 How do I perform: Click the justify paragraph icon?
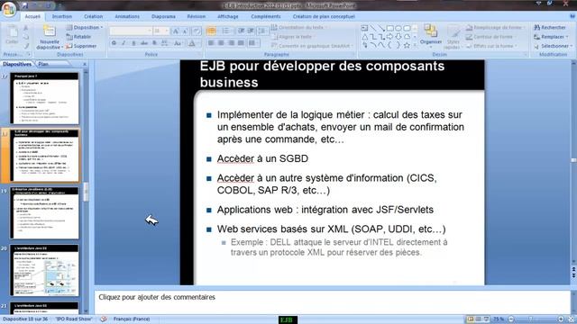(241, 43)
